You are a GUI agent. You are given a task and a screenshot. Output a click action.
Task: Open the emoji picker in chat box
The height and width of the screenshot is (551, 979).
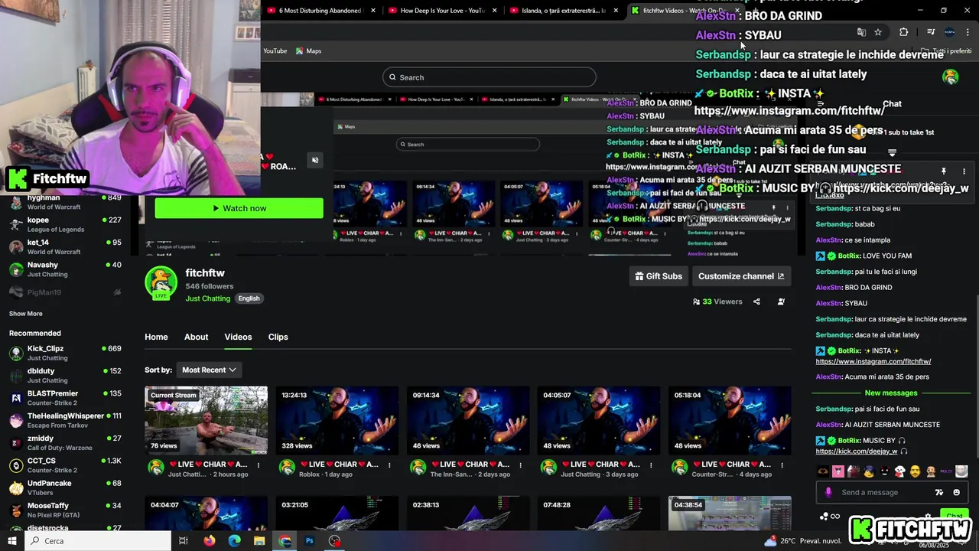coord(956,492)
